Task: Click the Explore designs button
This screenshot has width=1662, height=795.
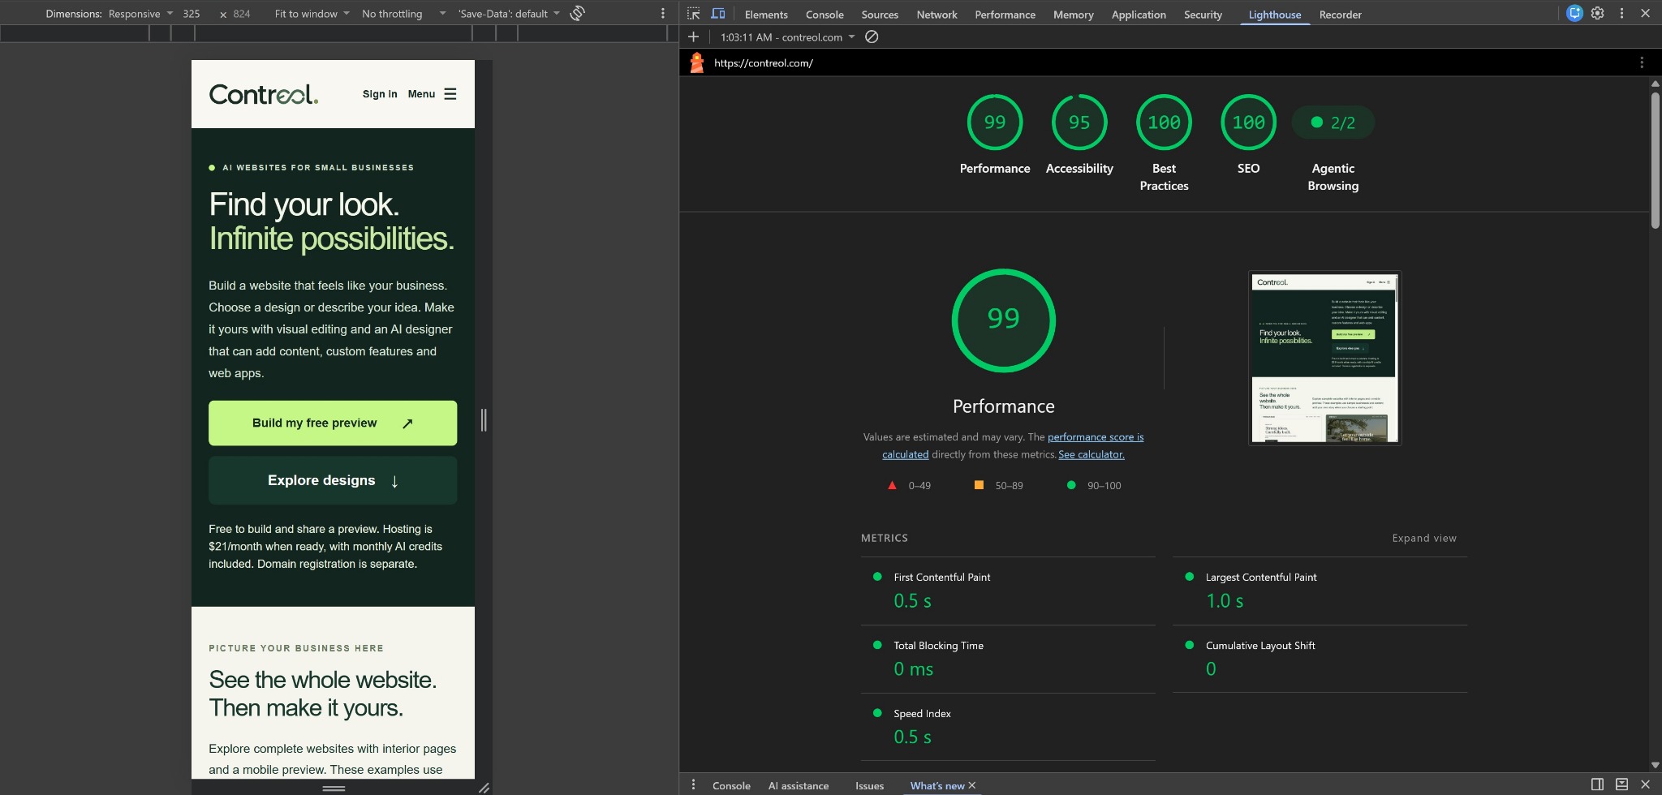Action: pyautogui.click(x=333, y=480)
